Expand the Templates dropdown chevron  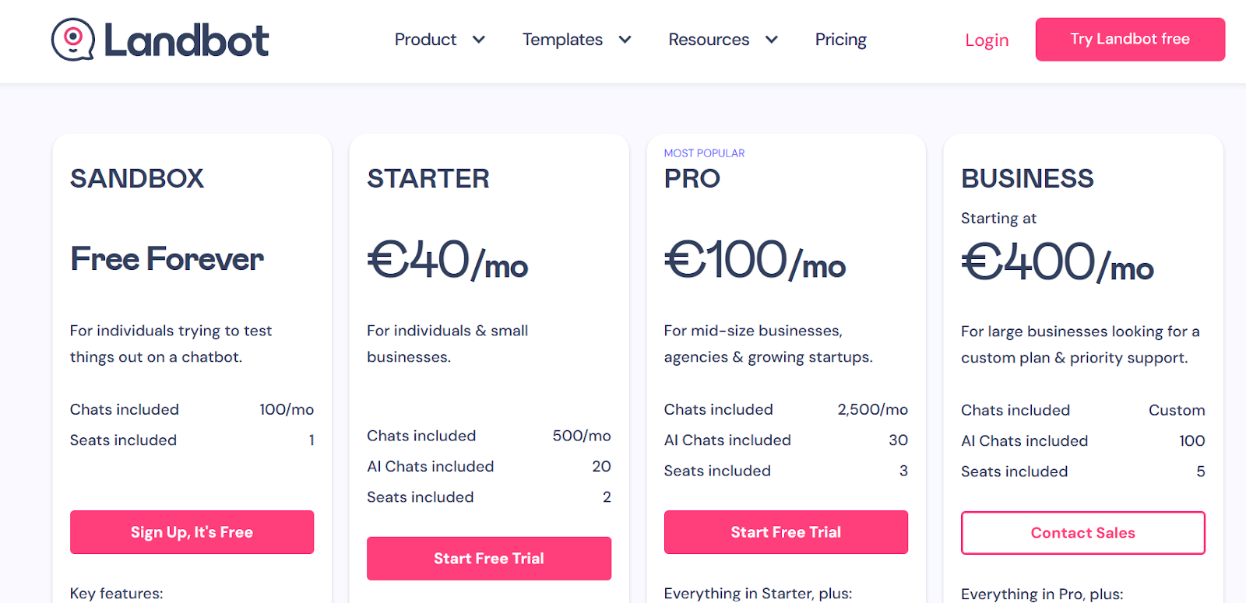[x=625, y=40]
